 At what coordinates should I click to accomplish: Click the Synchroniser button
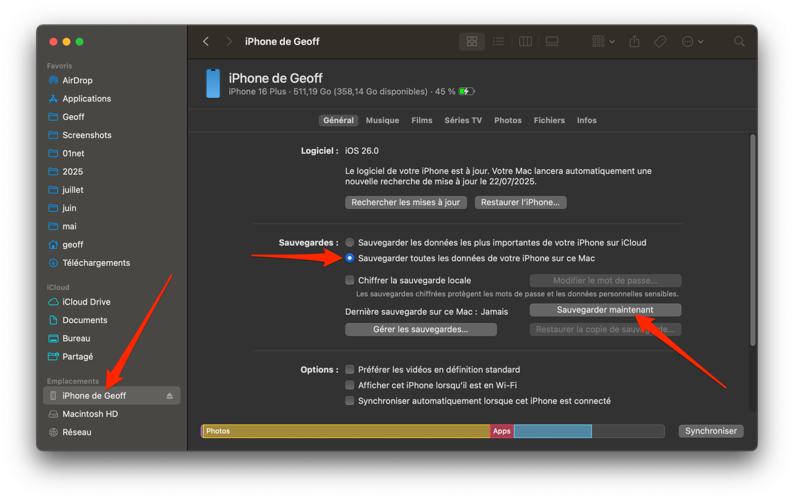click(711, 431)
